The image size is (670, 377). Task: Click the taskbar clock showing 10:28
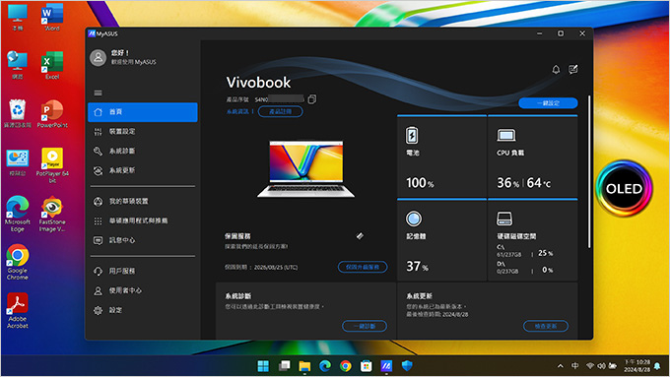point(637,366)
